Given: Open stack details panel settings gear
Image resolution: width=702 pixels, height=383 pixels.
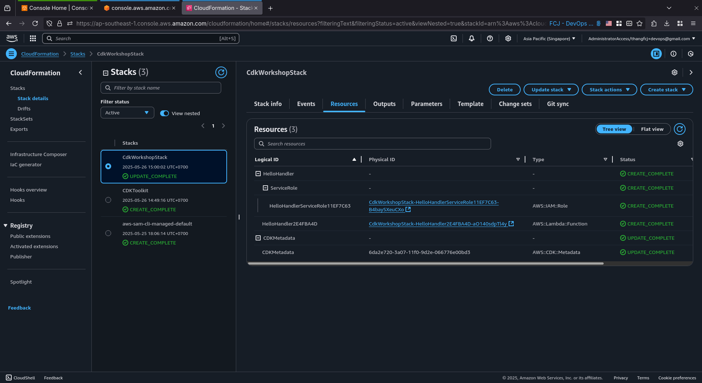Looking at the screenshot, I should [x=675, y=72].
